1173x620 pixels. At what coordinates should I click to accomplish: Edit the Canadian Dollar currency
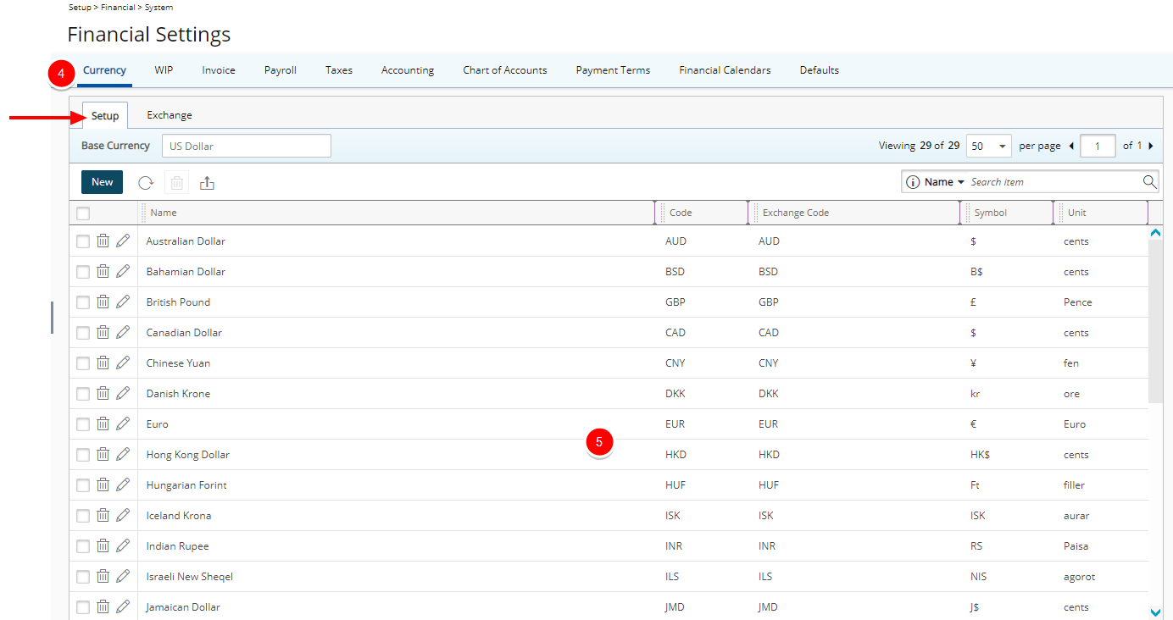pyautogui.click(x=123, y=333)
